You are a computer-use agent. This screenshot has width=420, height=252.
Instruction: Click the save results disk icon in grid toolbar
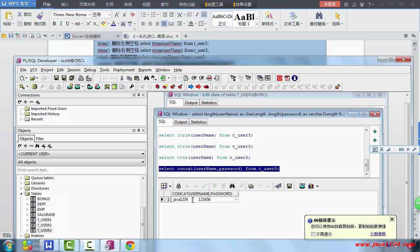point(289,186)
